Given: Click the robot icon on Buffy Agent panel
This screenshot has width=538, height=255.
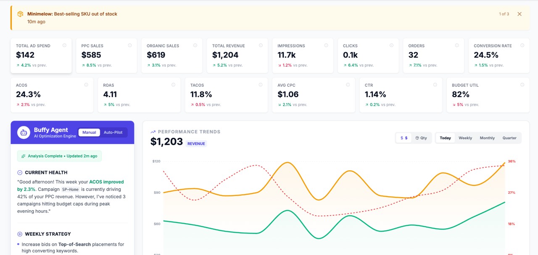Looking at the screenshot, I should 23,133.
